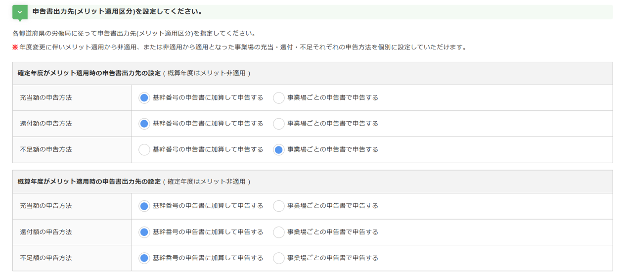This screenshot has width=626, height=276.
Task: In 概算年度 section, set 不足額 to 基幹番号の申告書に加算
Action: click(144, 258)
